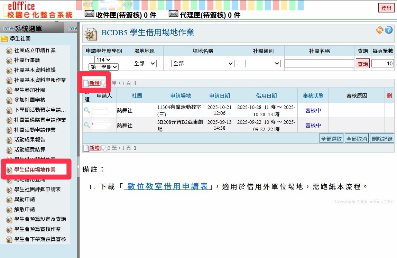Open 社團基本資料維護 menu item
The width and height of the screenshot is (397, 258).
[x=35, y=70]
